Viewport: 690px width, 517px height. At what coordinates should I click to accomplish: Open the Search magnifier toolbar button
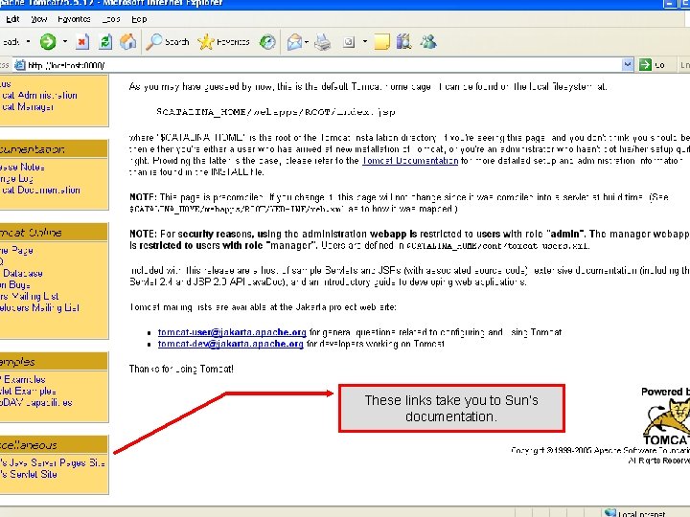[167, 42]
